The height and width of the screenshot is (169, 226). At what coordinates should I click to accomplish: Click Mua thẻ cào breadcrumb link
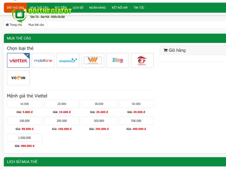[36, 25]
